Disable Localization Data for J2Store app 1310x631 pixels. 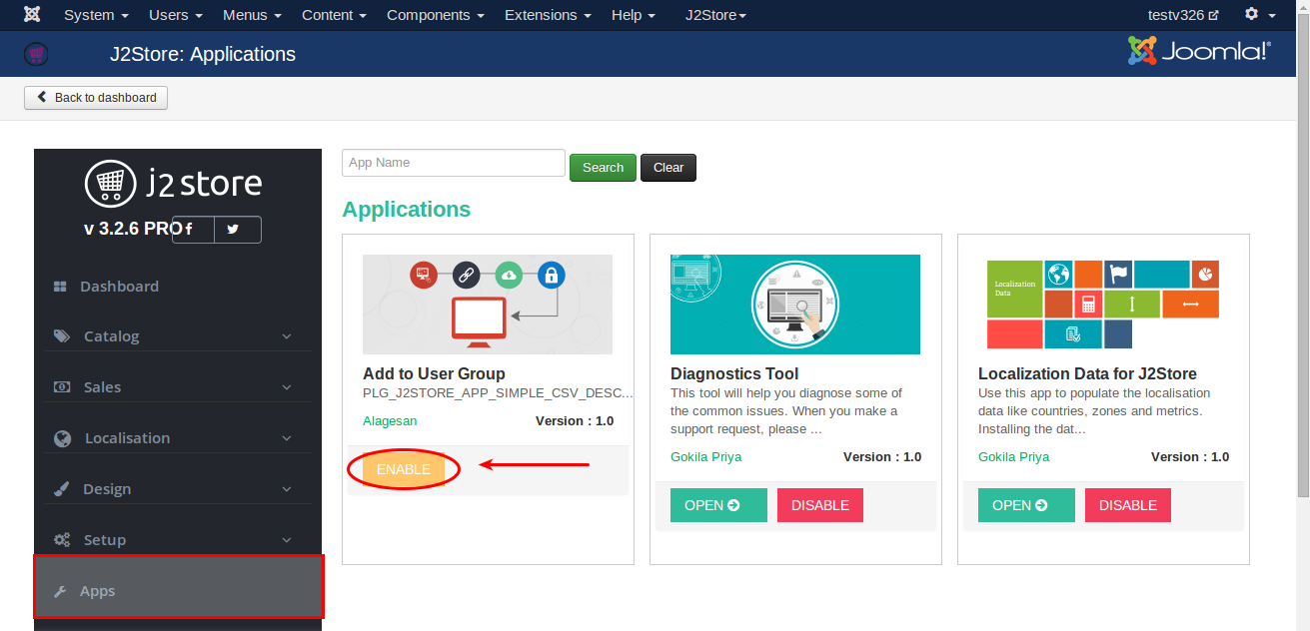pyautogui.click(x=1127, y=505)
